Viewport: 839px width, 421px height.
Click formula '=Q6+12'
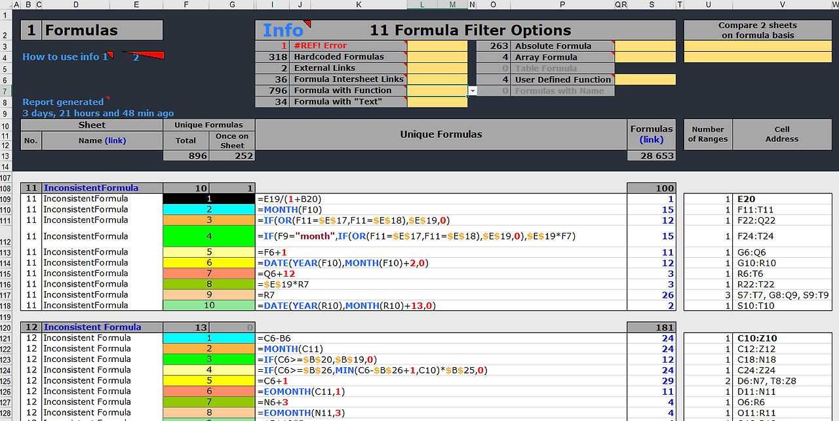[x=276, y=273]
